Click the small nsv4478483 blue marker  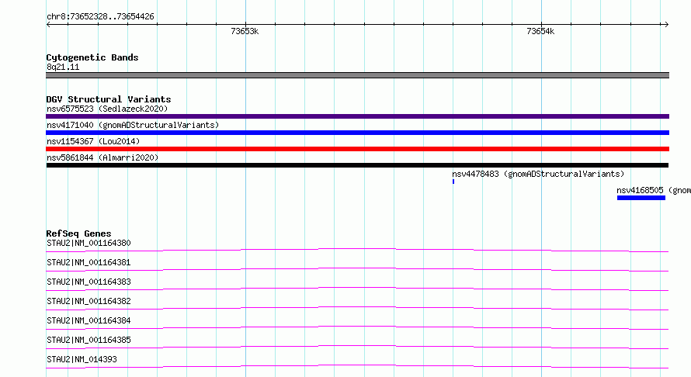click(453, 182)
